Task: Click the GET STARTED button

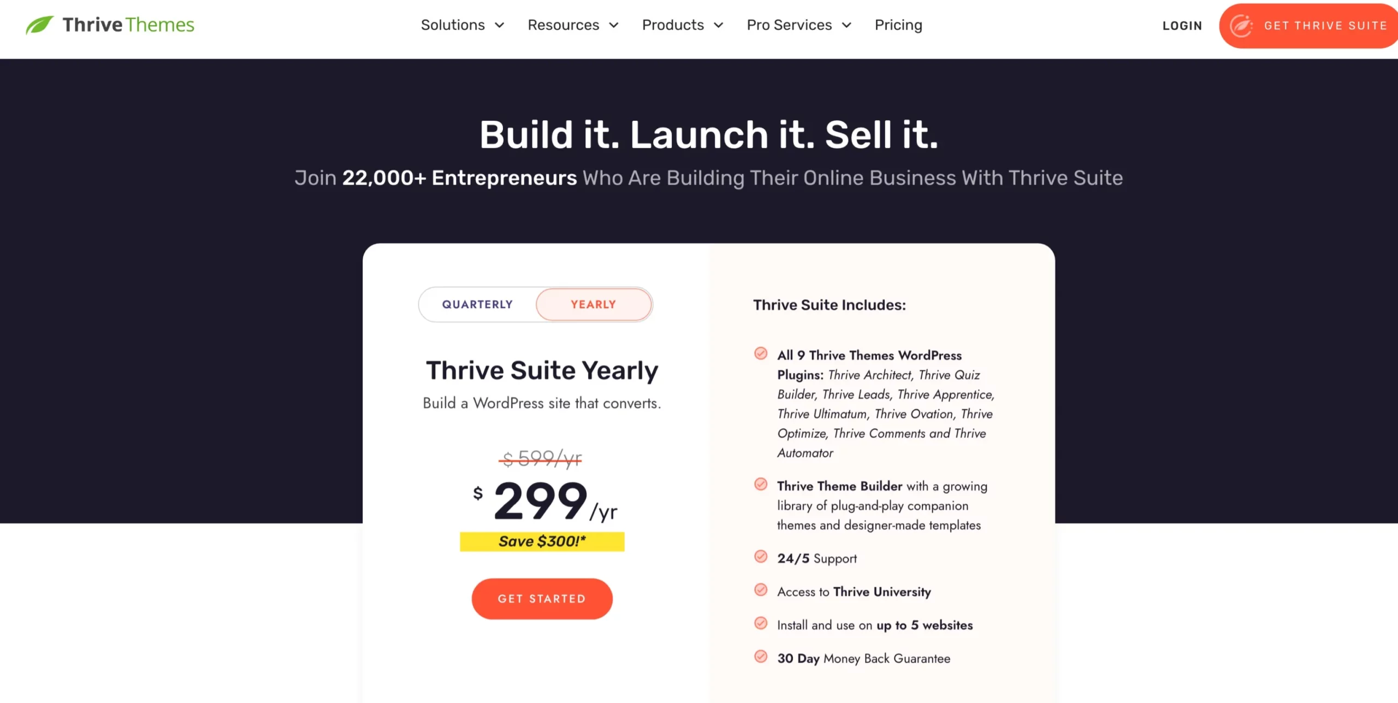Action: [542, 598]
